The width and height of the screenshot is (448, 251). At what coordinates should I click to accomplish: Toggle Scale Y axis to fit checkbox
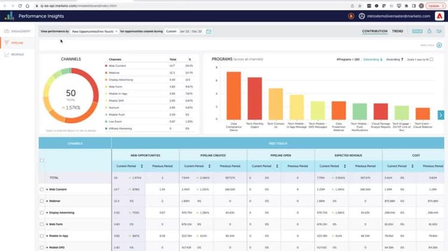pyautogui.click(x=431, y=60)
